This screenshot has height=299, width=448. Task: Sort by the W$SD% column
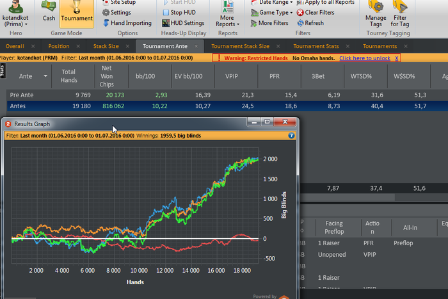[404, 76]
